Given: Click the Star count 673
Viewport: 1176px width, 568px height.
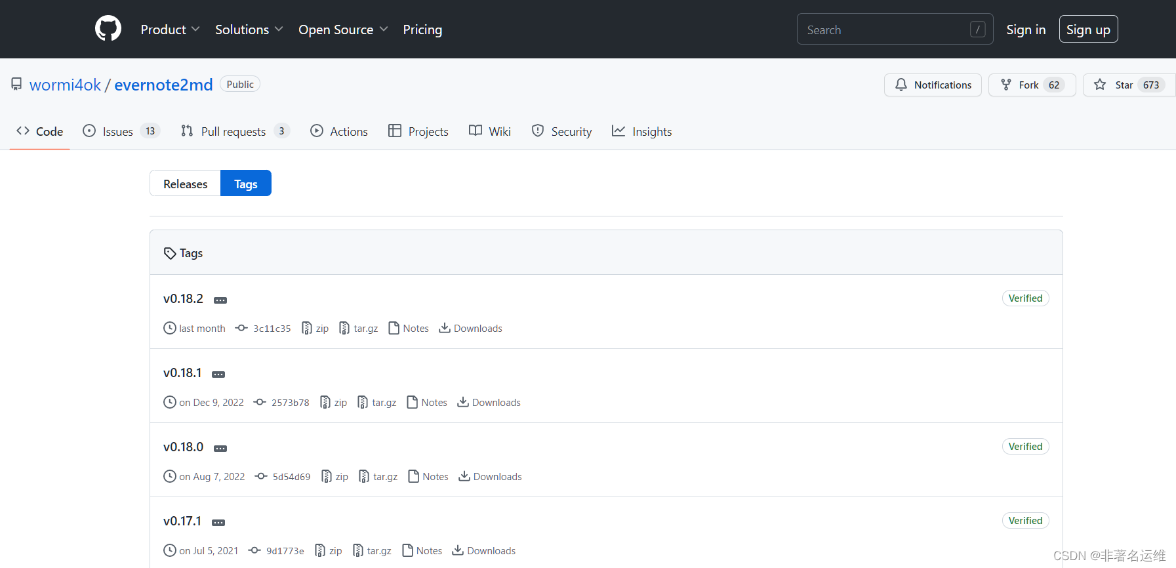Looking at the screenshot, I should tap(1151, 85).
